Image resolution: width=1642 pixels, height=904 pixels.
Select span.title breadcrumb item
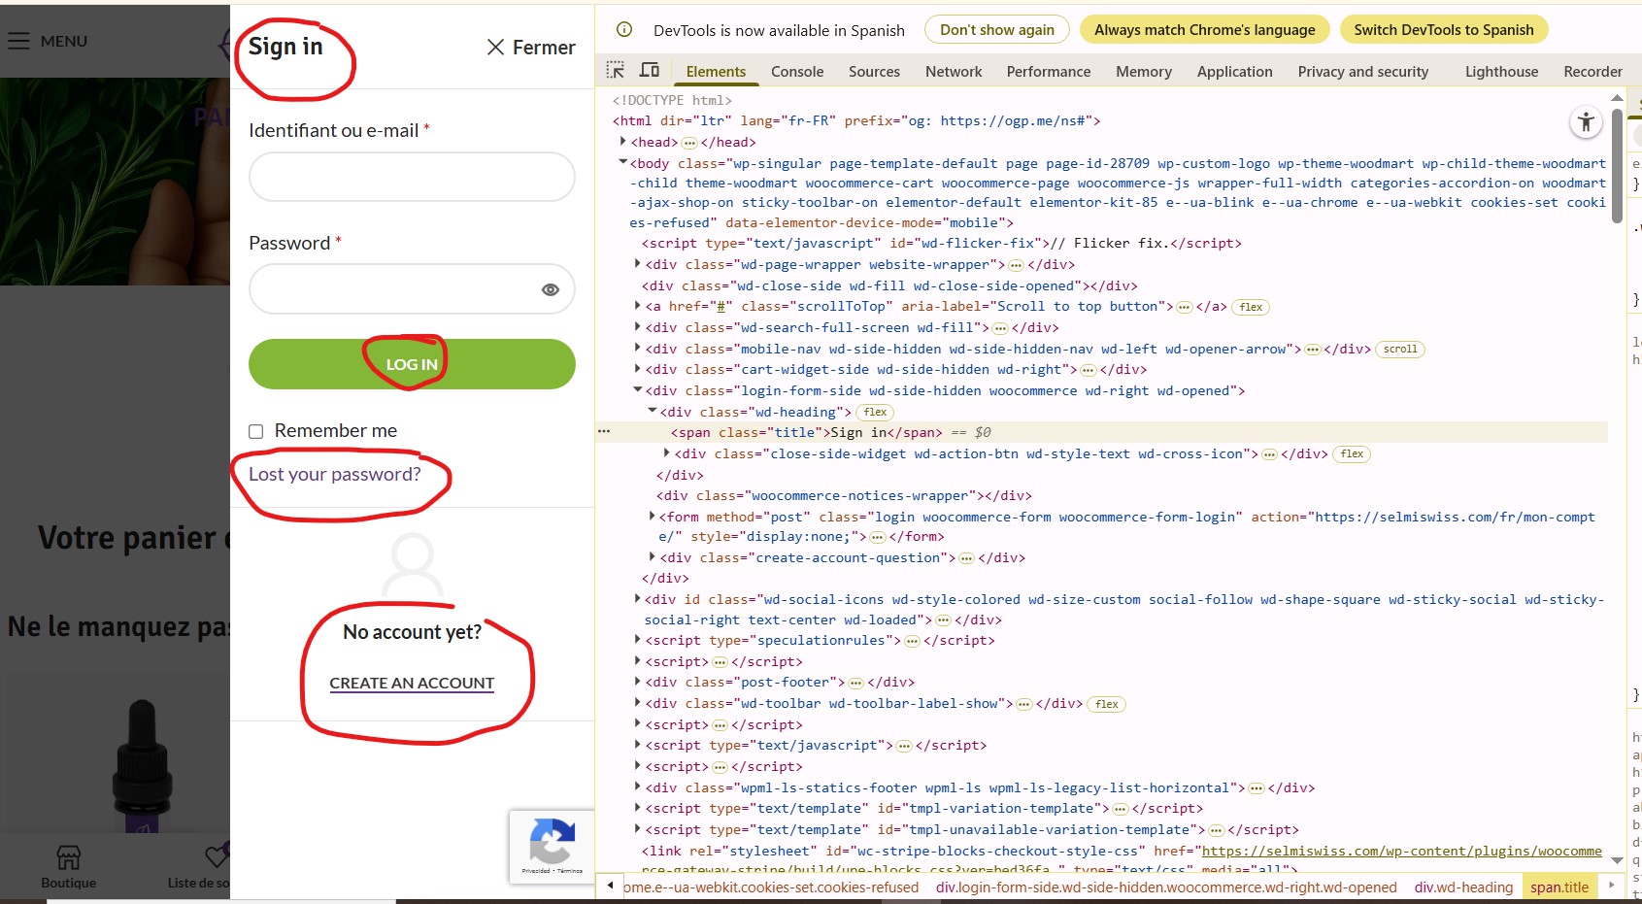[x=1559, y=887]
